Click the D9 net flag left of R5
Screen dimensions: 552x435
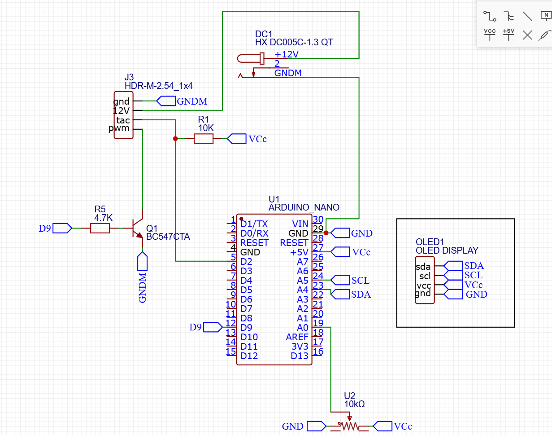point(61,228)
